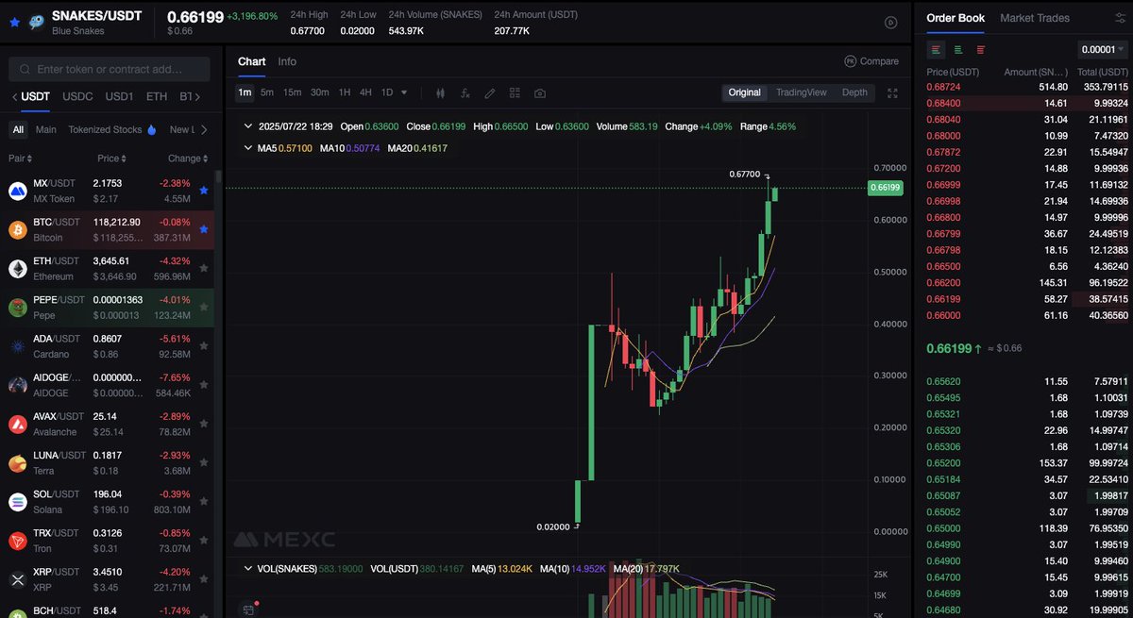Expand the chart to fullscreen

point(893,92)
